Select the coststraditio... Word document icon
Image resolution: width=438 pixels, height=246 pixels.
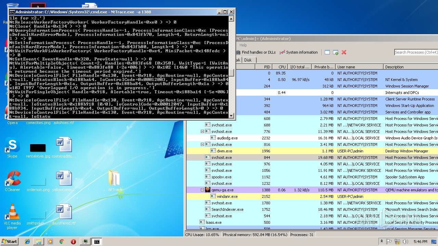64,148
